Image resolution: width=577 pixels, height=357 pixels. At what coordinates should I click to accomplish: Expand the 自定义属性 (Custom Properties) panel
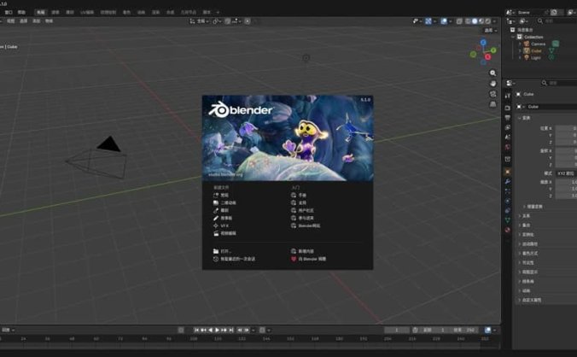click(x=532, y=300)
